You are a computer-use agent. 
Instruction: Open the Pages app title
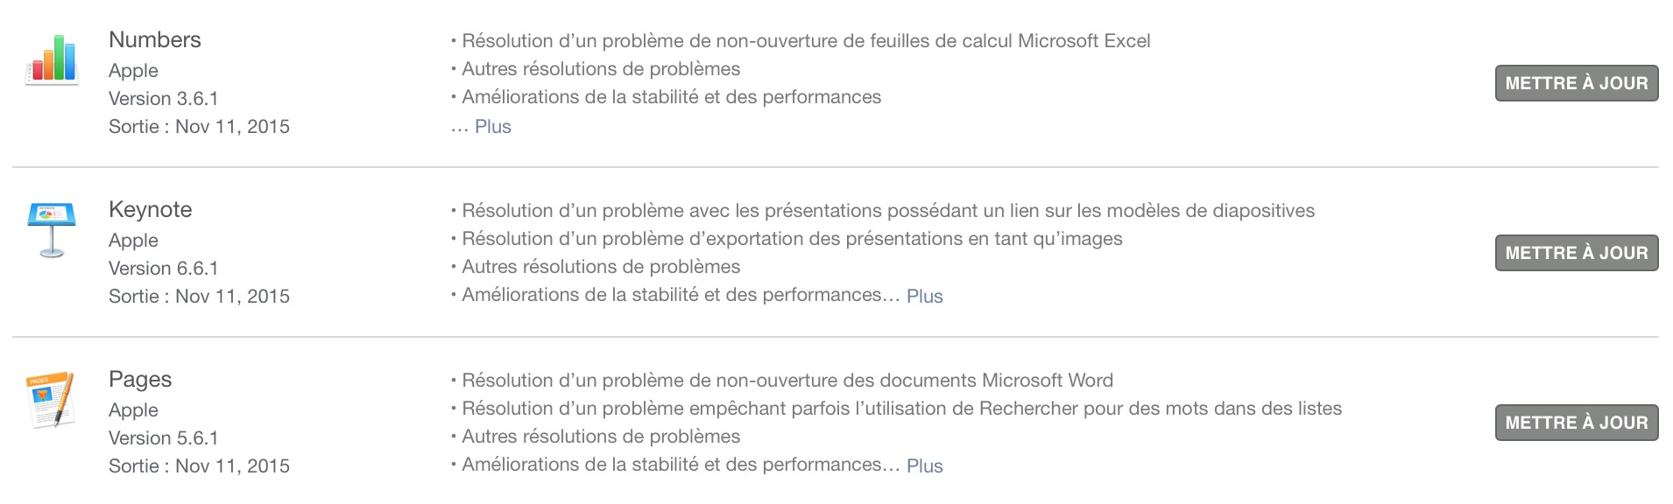pyautogui.click(x=140, y=380)
